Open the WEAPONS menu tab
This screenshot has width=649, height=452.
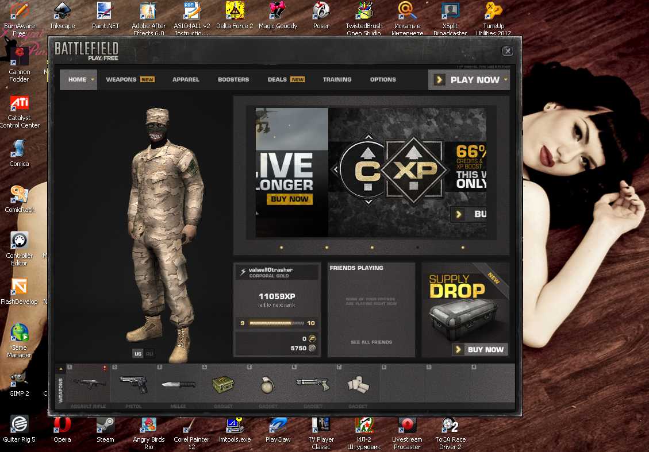click(x=130, y=79)
